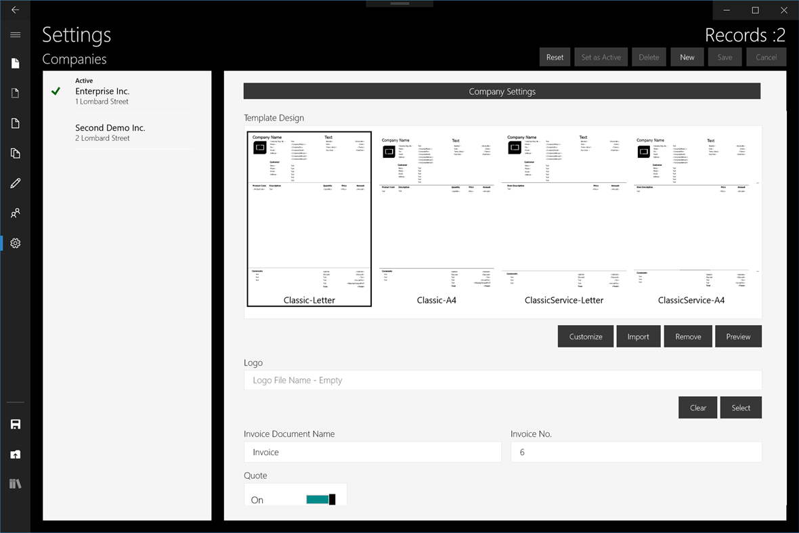Image resolution: width=799 pixels, height=533 pixels.
Task: Select the Classic-A4 template design
Action: coord(436,217)
